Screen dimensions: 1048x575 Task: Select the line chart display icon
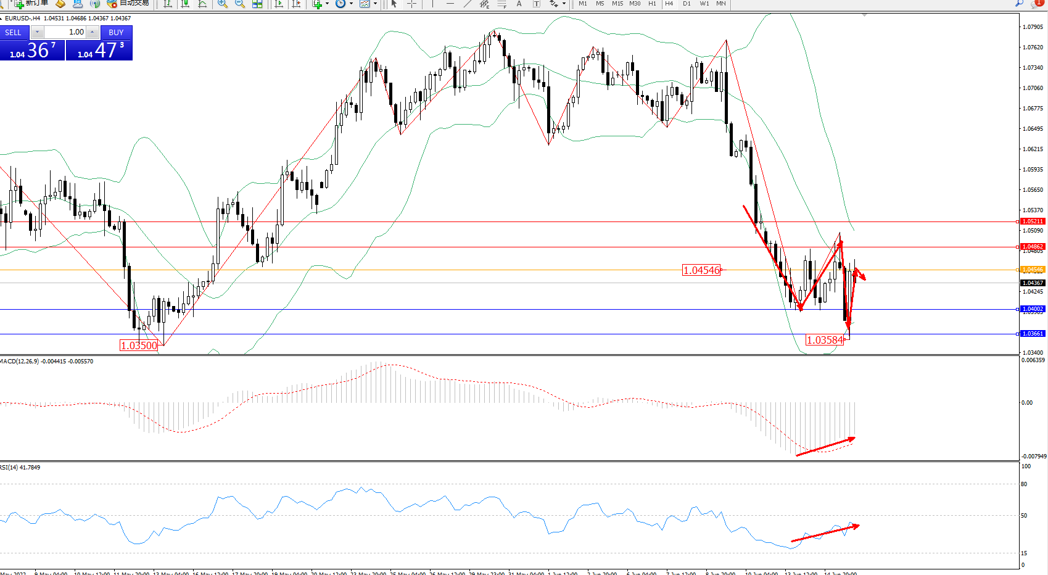pos(202,4)
